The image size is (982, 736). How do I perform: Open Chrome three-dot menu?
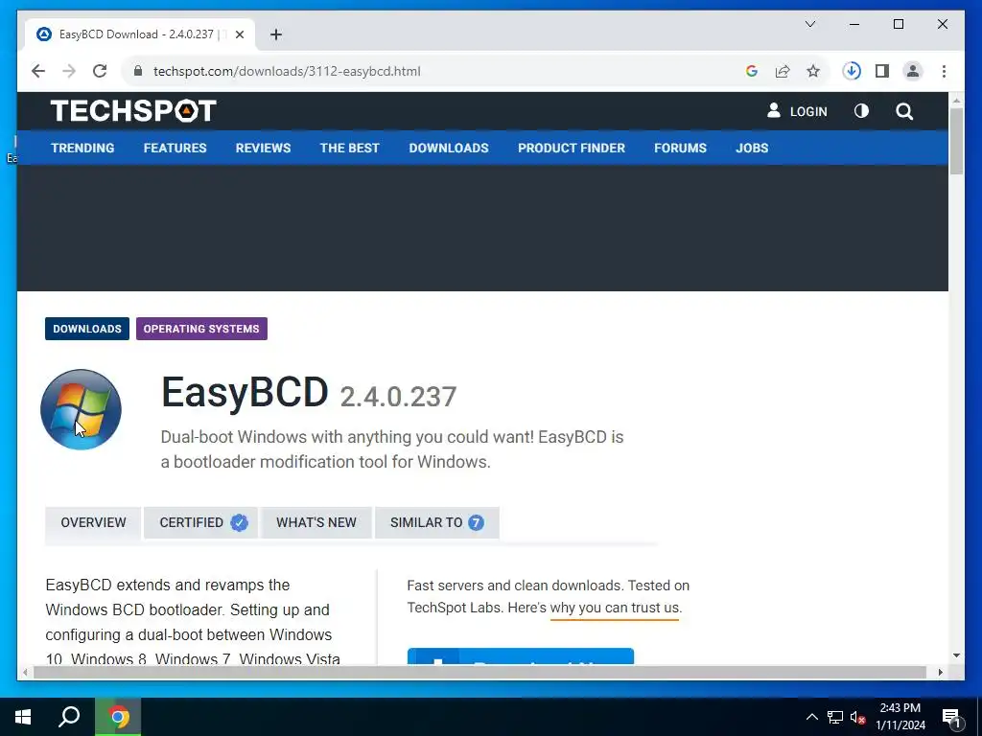(944, 71)
